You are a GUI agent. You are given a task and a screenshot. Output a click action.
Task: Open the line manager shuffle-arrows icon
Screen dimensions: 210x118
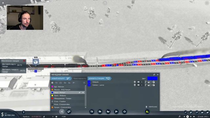(x=62, y=111)
